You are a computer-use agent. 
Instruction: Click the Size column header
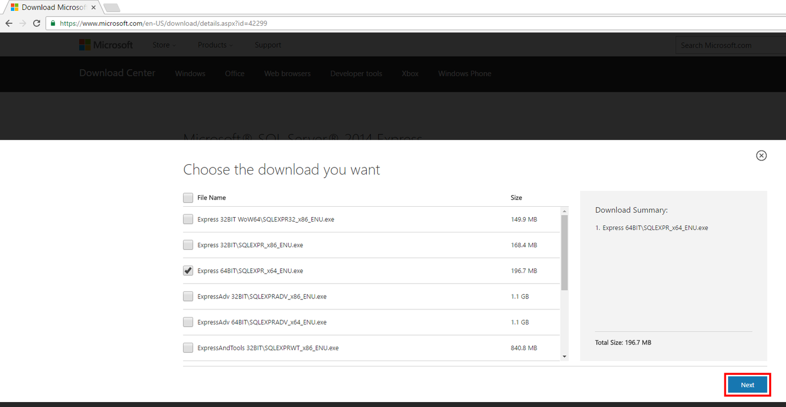516,197
